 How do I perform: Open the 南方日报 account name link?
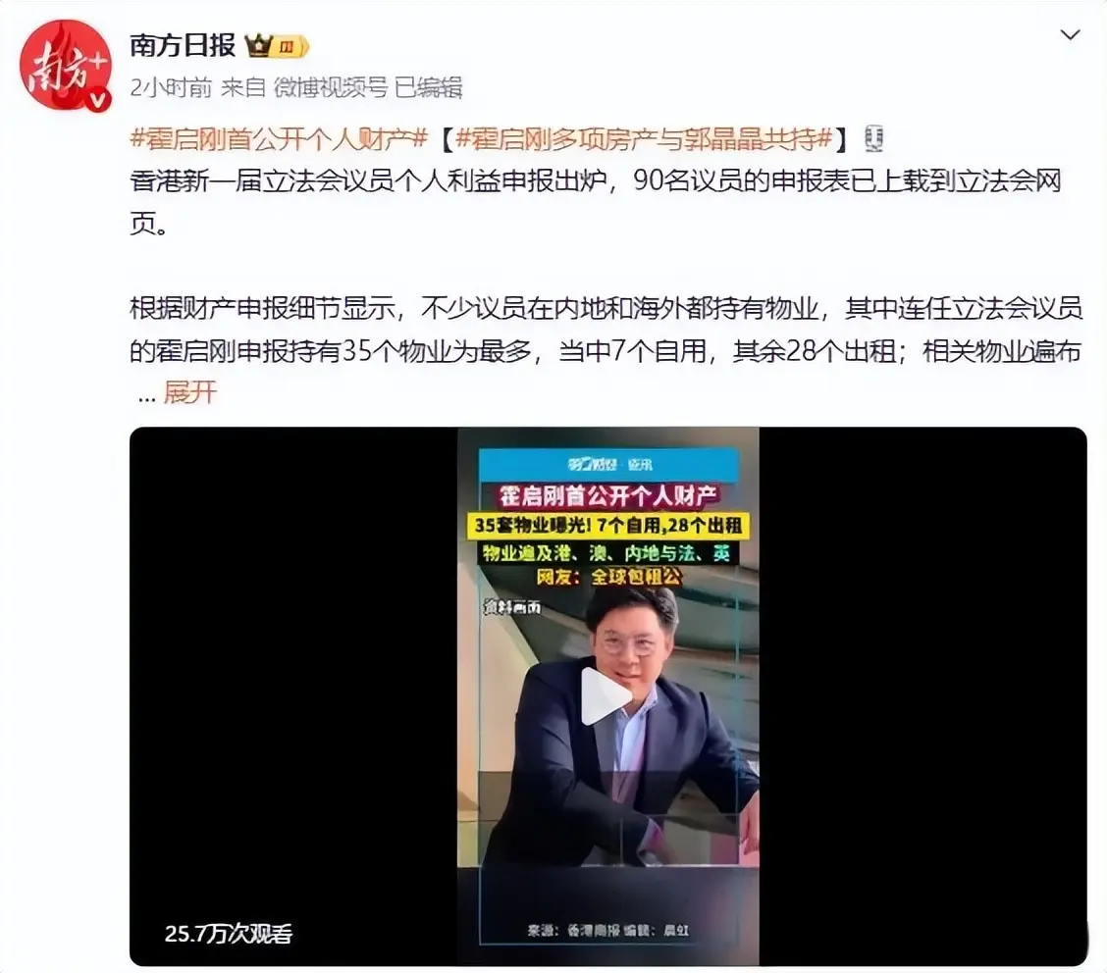(183, 45)
